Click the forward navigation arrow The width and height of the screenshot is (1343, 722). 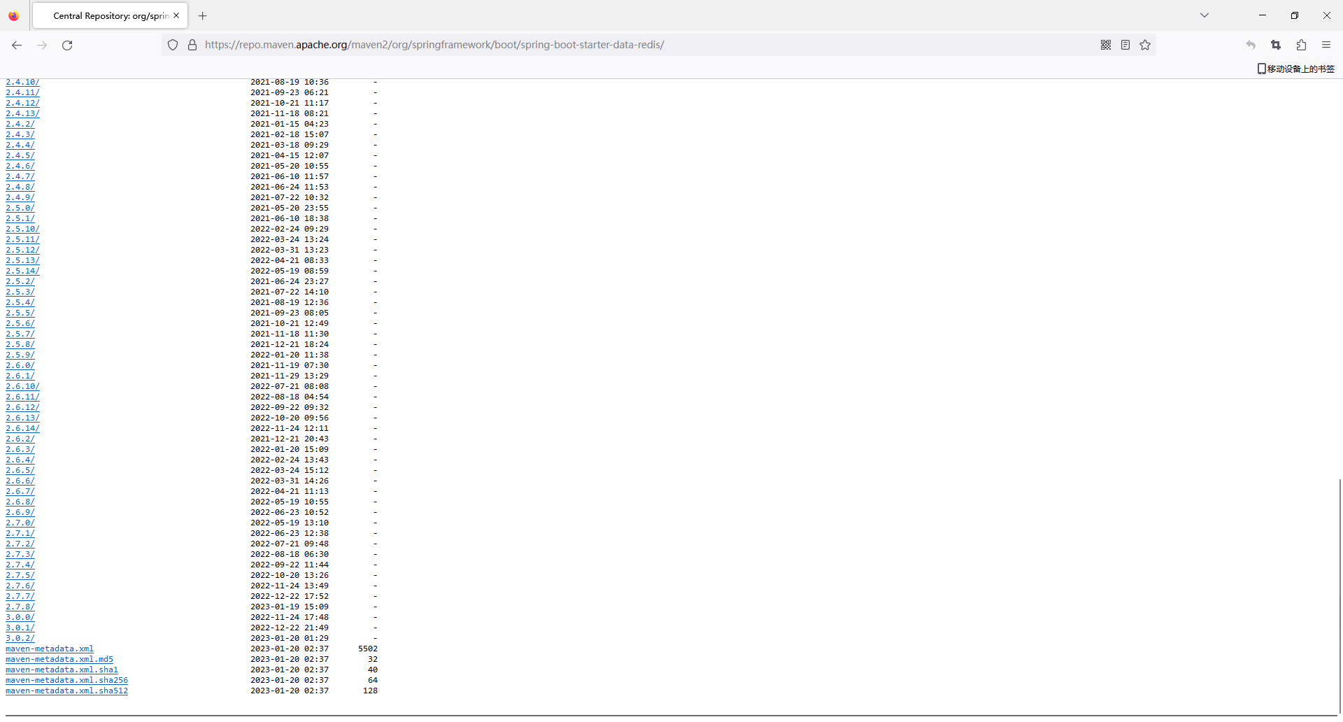coord(41,45)
